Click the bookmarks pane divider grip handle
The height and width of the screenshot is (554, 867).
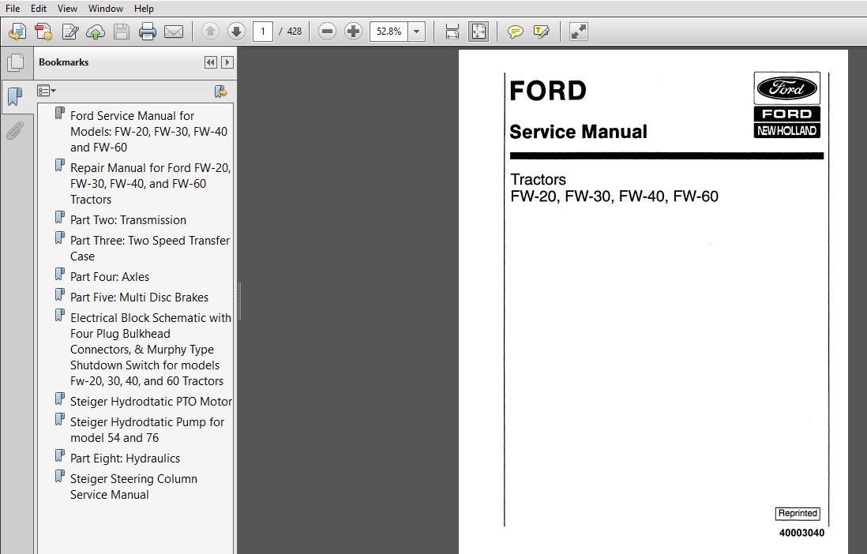[239, 301]
